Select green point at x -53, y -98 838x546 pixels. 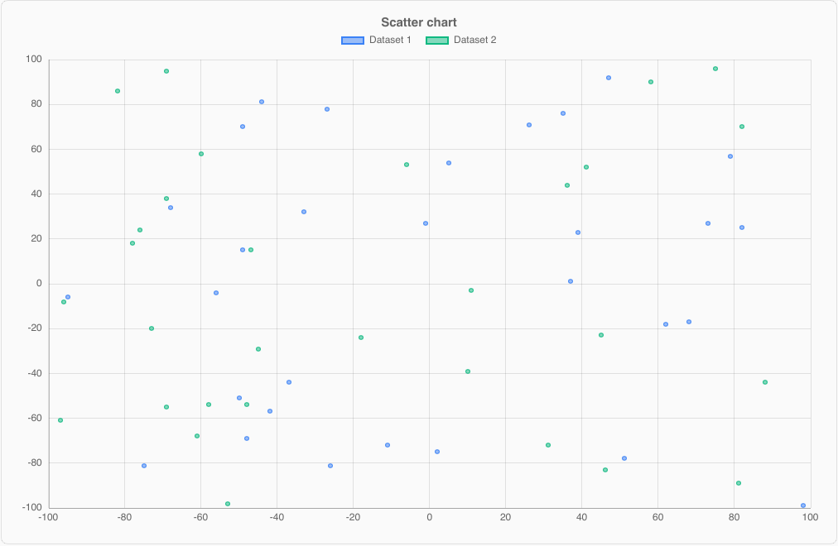pyautogui.click(x=228, y=504)
